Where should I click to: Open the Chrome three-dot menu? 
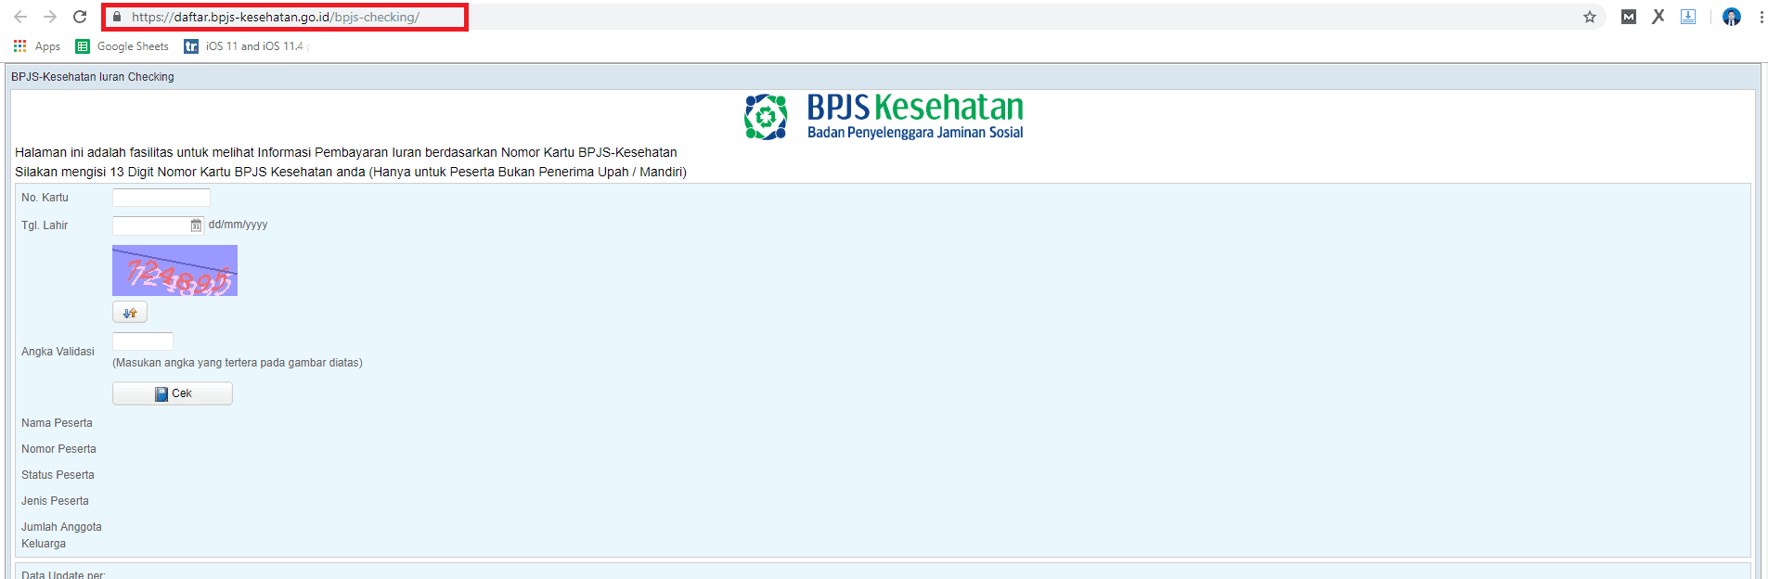tap(1762, 17)
